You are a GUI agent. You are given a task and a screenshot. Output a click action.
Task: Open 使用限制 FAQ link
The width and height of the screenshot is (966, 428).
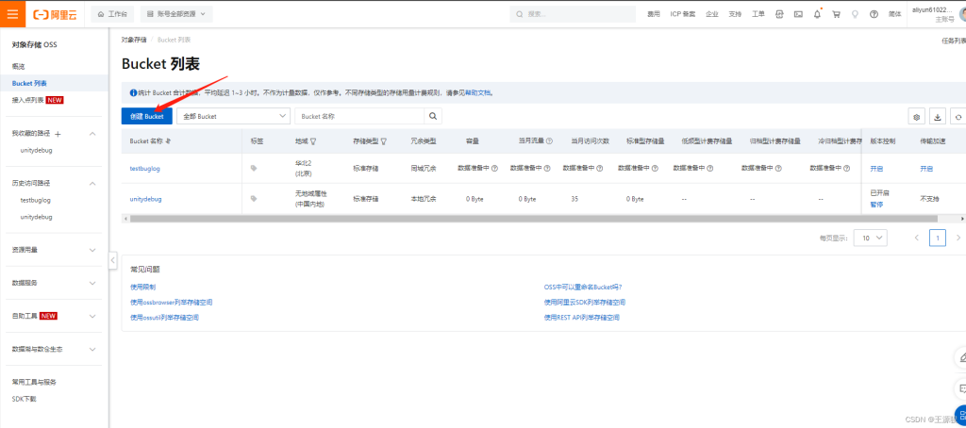pyautogui.click(x=143, y=287)
